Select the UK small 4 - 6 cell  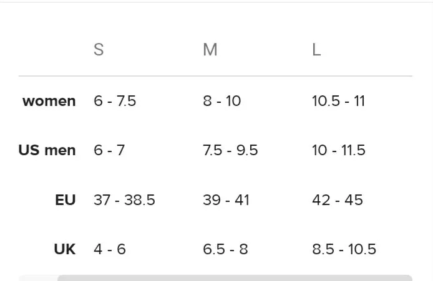pos(110,249)
